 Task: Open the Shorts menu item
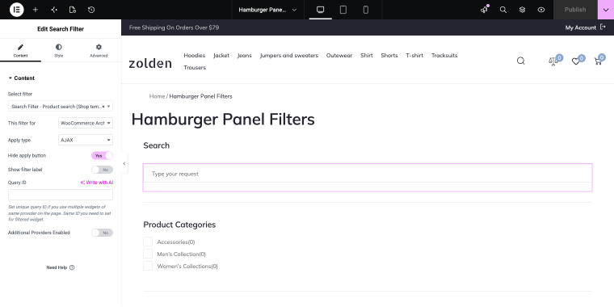[x=389, y=55]
